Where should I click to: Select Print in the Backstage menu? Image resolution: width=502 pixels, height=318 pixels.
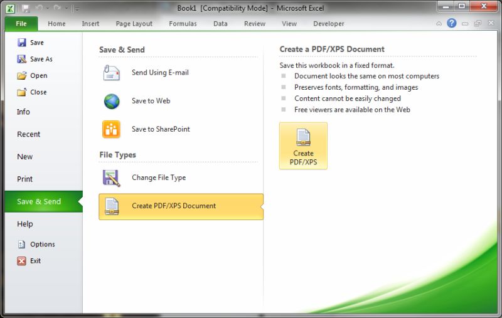tap(24, 179)
